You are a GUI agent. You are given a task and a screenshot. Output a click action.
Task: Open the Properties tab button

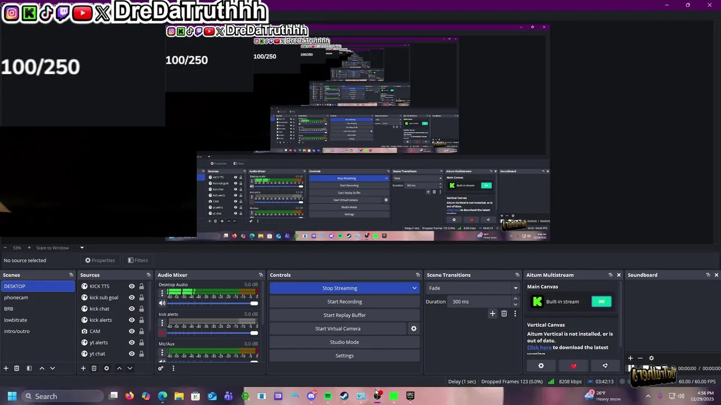pos(100,260)
